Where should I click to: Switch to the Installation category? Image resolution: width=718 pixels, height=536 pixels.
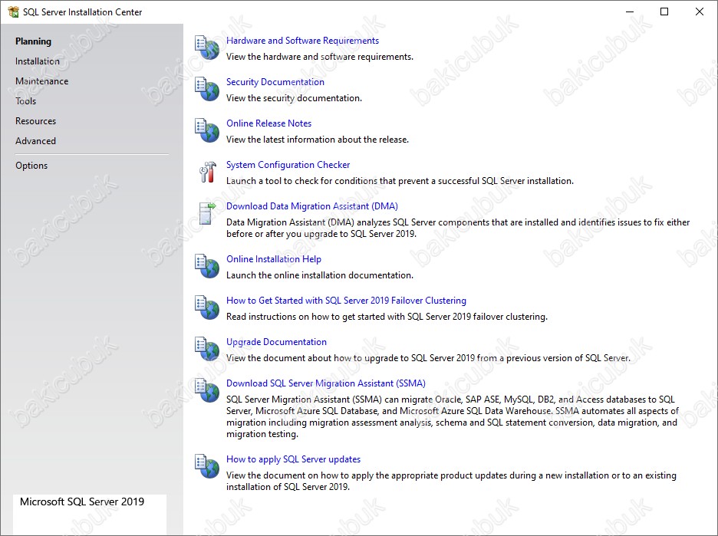pyautogui.click(x=38, y=61)
